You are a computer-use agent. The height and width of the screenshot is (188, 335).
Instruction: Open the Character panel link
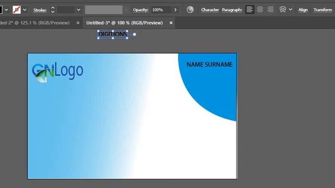[x=210, y=10]
